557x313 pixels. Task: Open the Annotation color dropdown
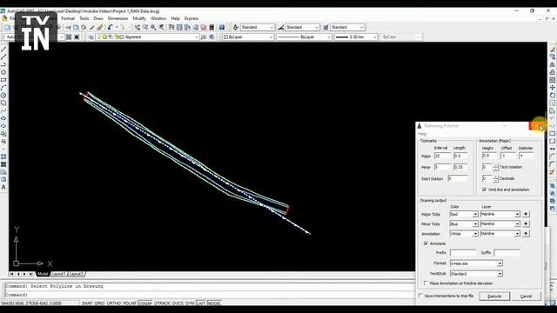coord(475,234)
